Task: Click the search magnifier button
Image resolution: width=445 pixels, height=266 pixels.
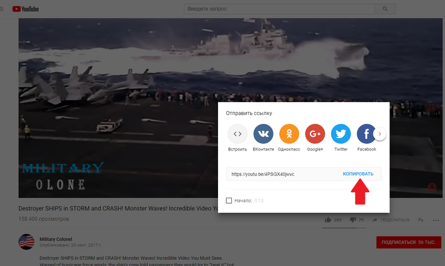Action: pyautogui.click(x=385, y=9)
